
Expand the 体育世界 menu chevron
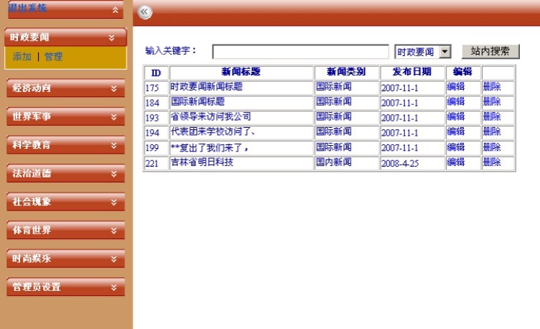pos(113,231)
